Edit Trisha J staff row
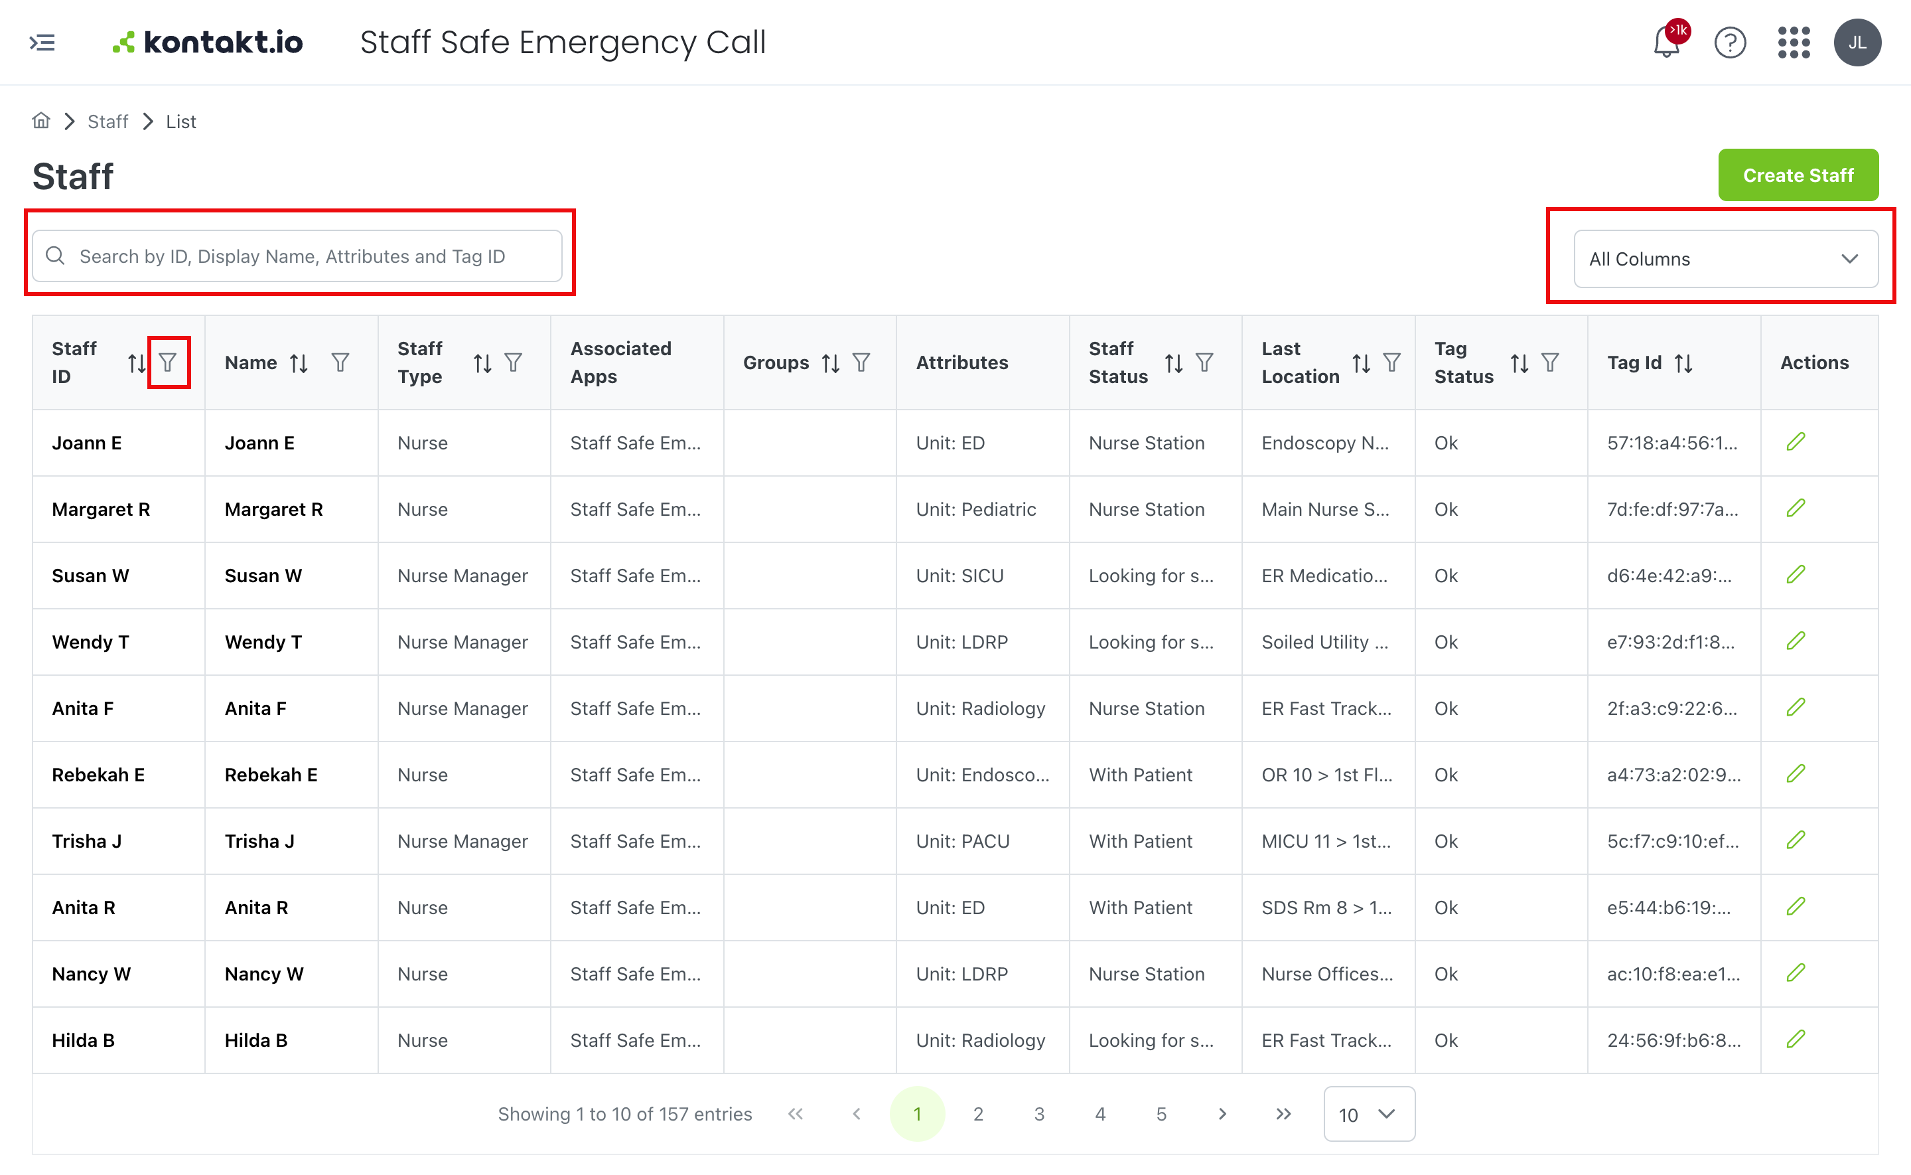This screenshot has width=1911, height=1175. [1796, 840]
